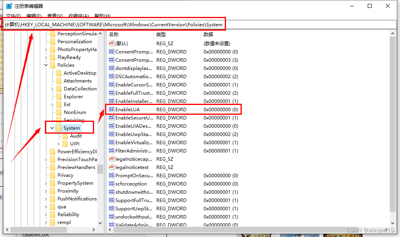This screenshot has width=400, height=237.
Task: Click the Personalization folder icon
Action: click(53, 42)
